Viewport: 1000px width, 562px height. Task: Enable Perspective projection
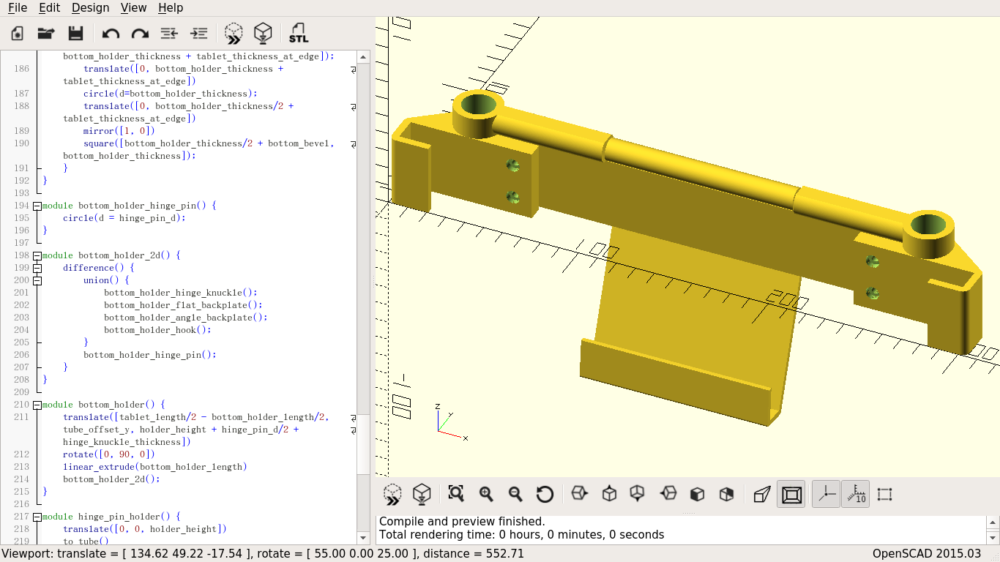pos(762,494)
